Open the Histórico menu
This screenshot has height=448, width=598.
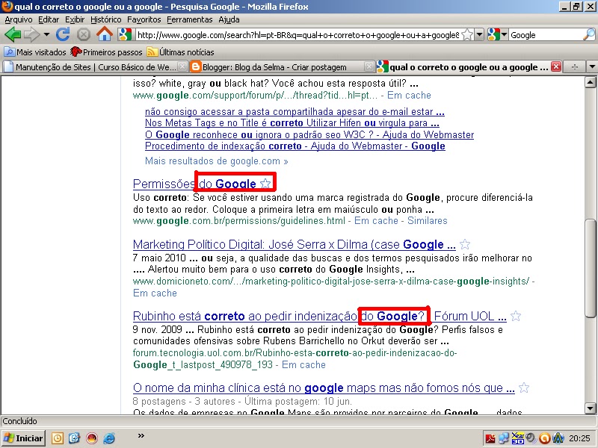point(106,19)
